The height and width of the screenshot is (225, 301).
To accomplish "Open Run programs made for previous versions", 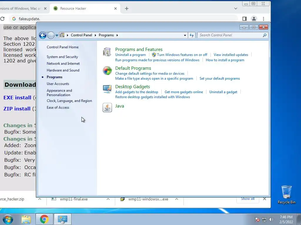I will click(x=157, y=60).
